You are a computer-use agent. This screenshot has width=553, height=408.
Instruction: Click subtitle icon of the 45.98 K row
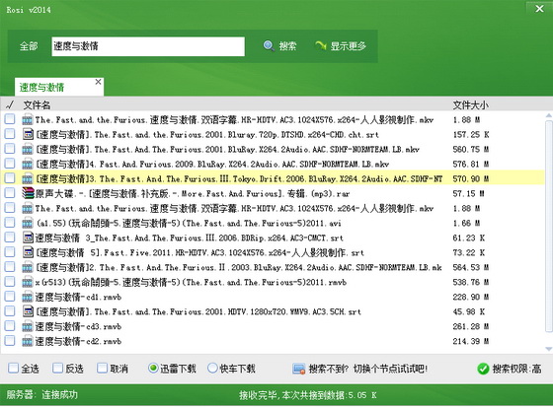[28, 311]
